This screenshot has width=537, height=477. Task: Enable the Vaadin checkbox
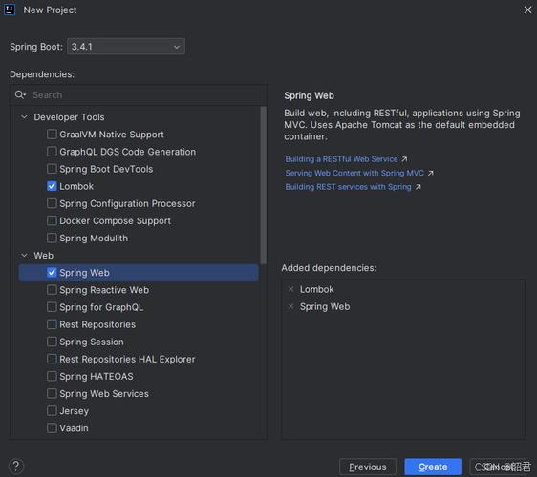pyautogui.click(x=52, y=427)
